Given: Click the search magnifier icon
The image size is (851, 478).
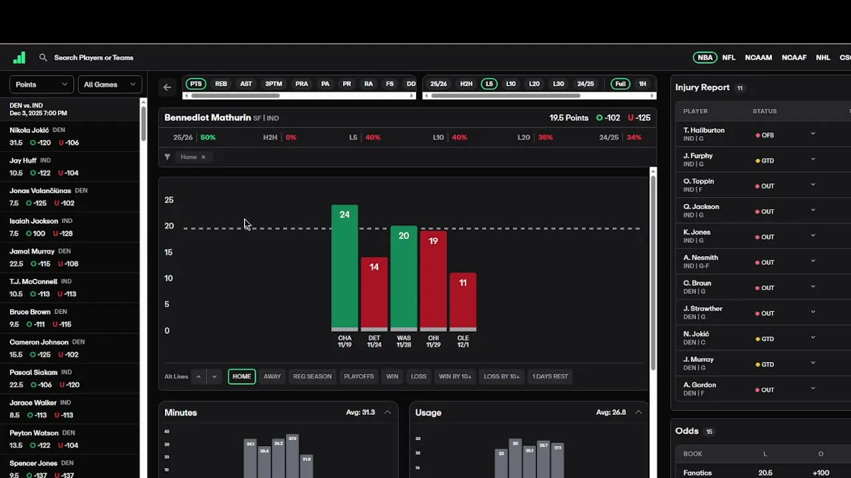Looking at the screenshot, I should 43,58.
